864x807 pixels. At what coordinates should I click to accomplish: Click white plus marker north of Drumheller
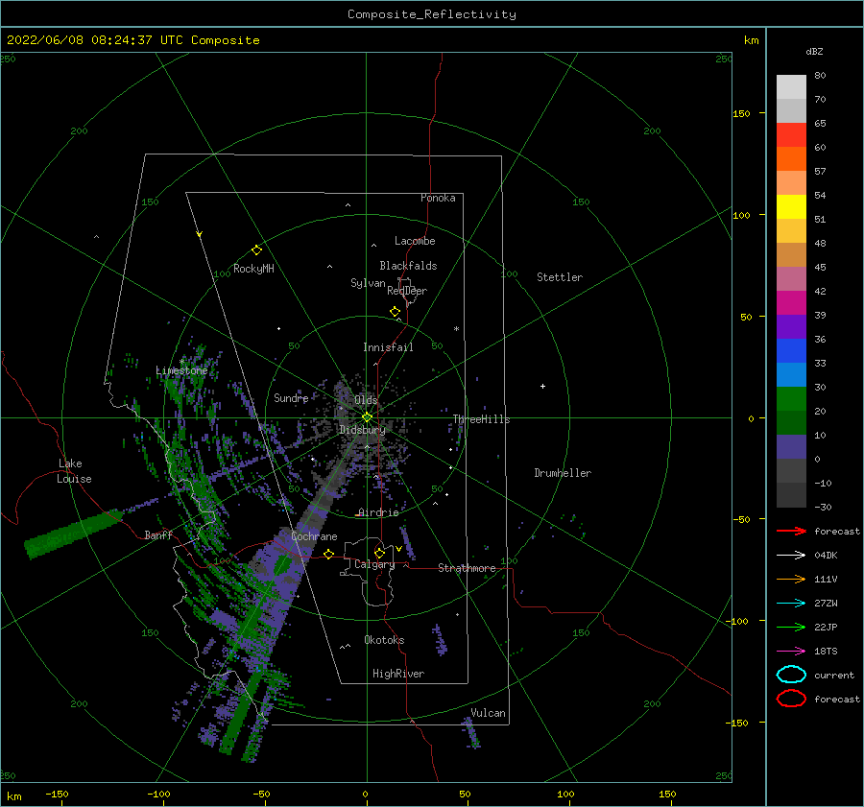point(542,386)
